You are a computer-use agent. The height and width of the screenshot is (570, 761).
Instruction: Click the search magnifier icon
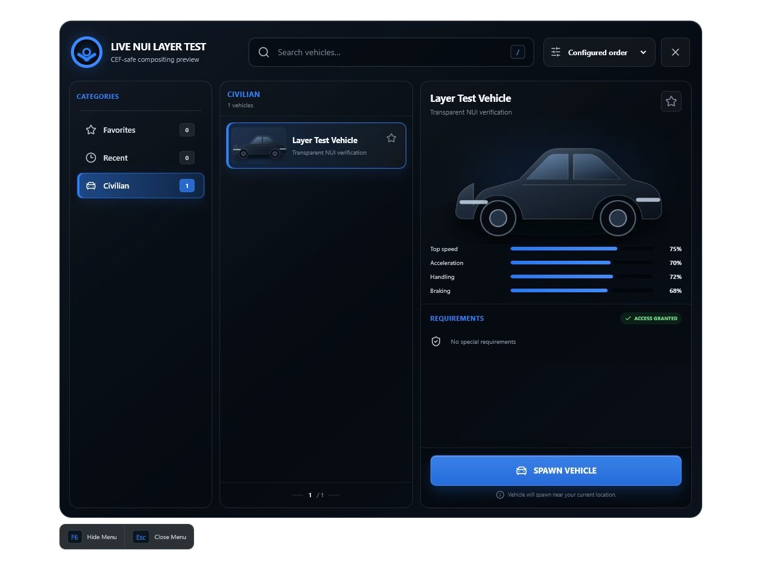click(264, 52)
